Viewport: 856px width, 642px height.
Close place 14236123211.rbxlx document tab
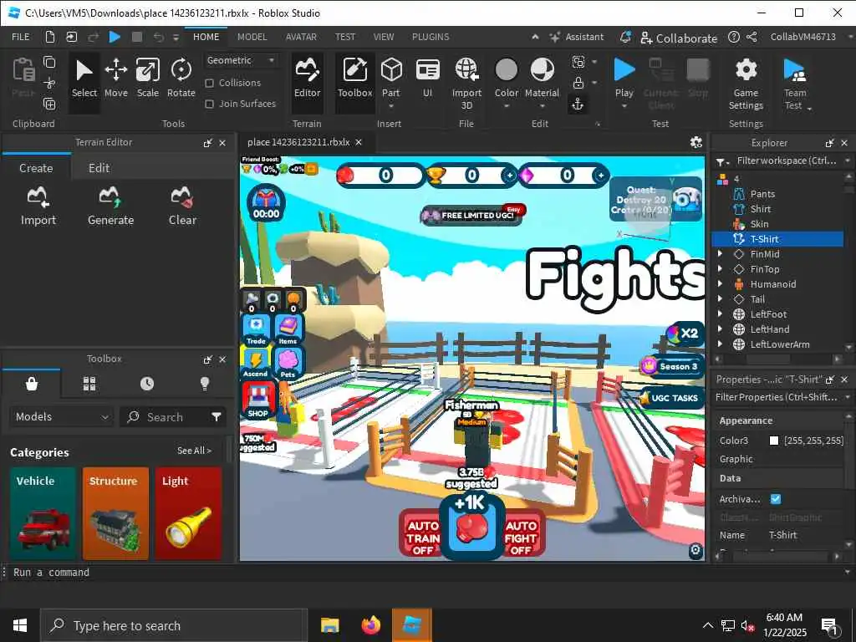(x=359, y=142)
